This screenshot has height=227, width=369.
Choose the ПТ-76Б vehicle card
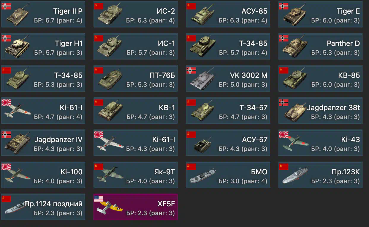[x=136, y=79]
